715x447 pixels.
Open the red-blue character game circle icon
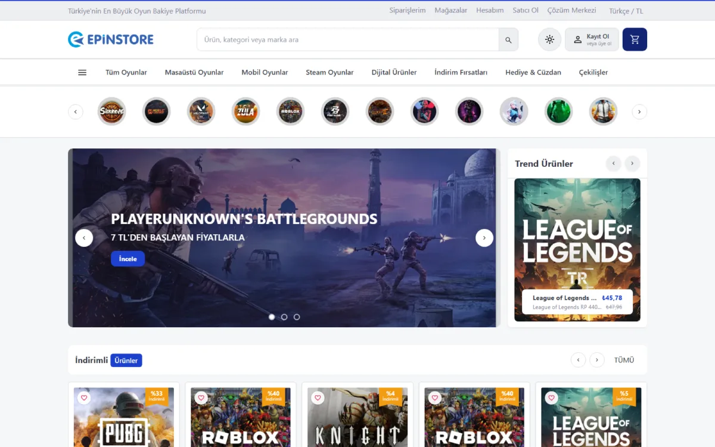point(425,111)
